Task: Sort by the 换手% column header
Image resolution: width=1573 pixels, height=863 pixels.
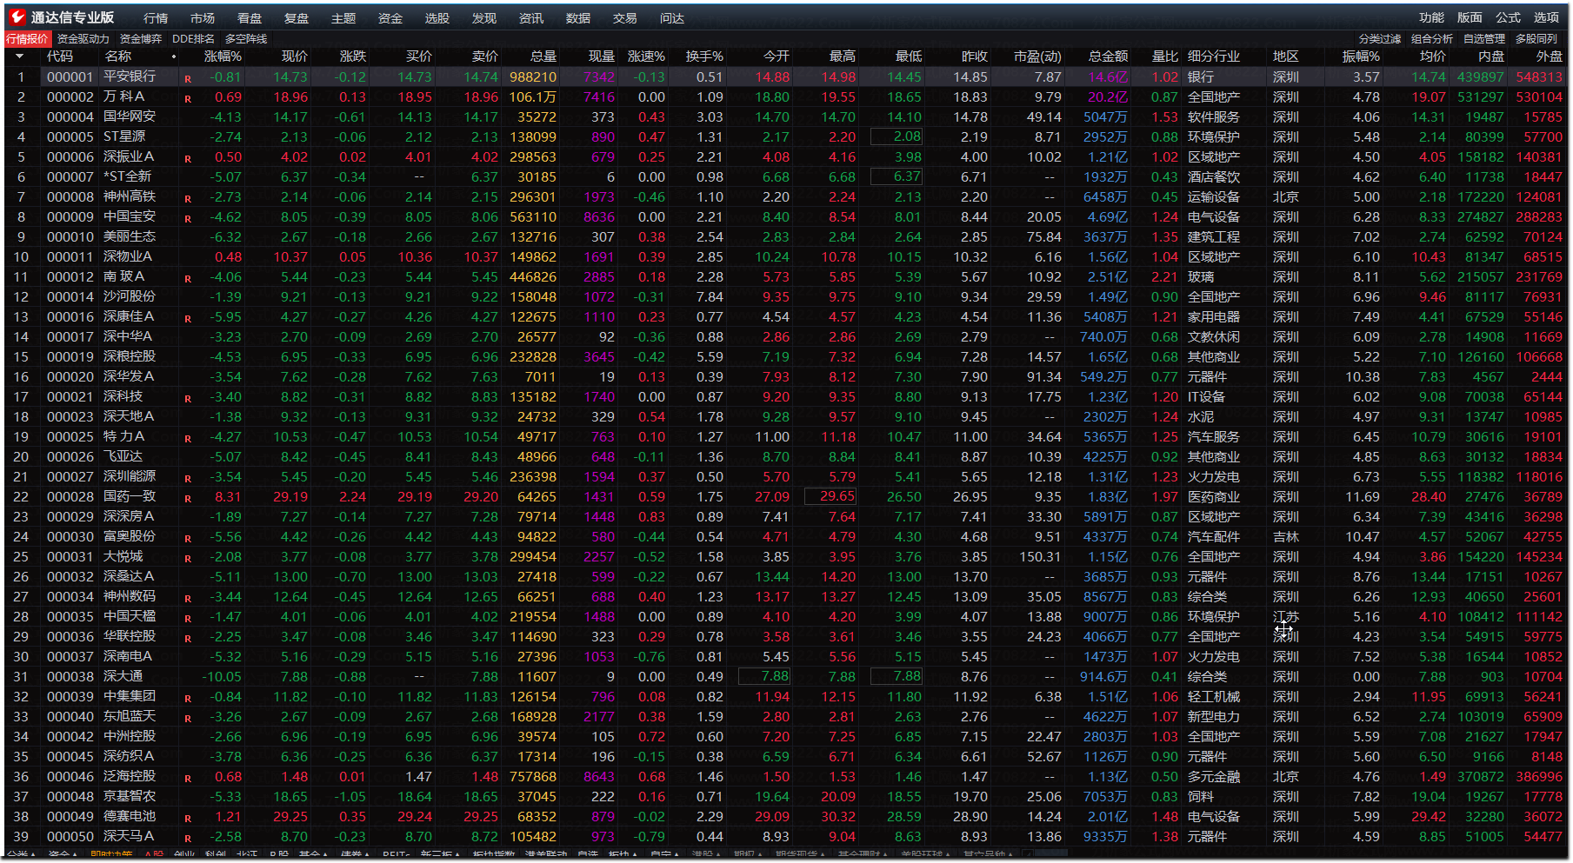Action: [704, 56]
